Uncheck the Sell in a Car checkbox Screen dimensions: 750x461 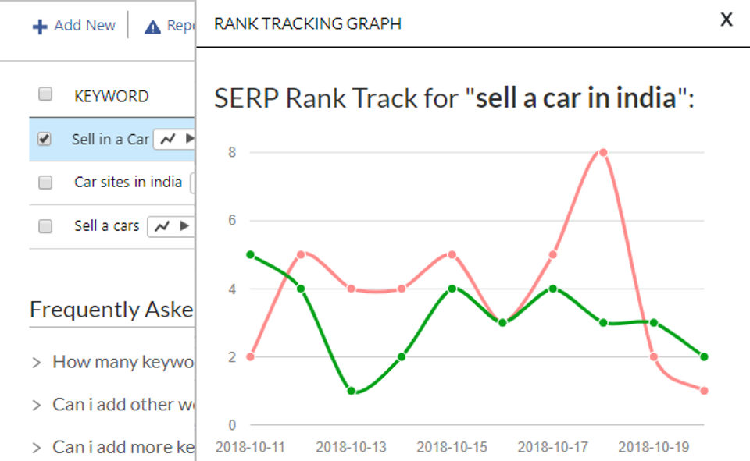click(45, 139)
